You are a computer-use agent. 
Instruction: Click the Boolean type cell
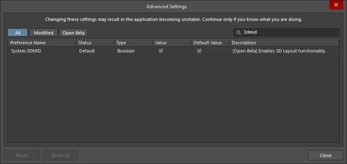coord(126,51)
